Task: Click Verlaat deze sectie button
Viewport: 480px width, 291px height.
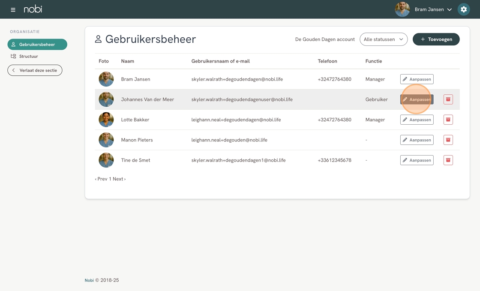Action: click(35, 70)
